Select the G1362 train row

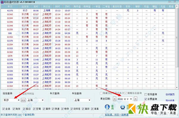pos(88,52)
